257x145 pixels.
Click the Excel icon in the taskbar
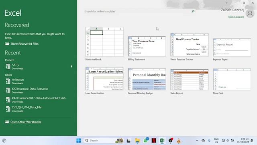click(x=162, y=141)
